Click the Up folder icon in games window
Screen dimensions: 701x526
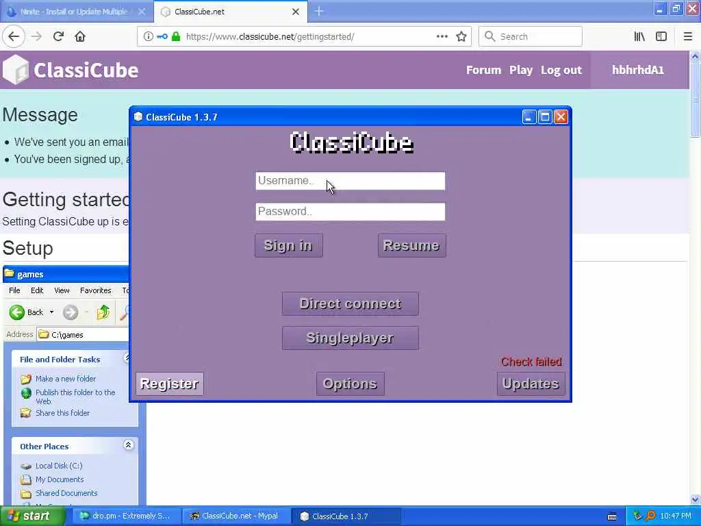(103, 312)
